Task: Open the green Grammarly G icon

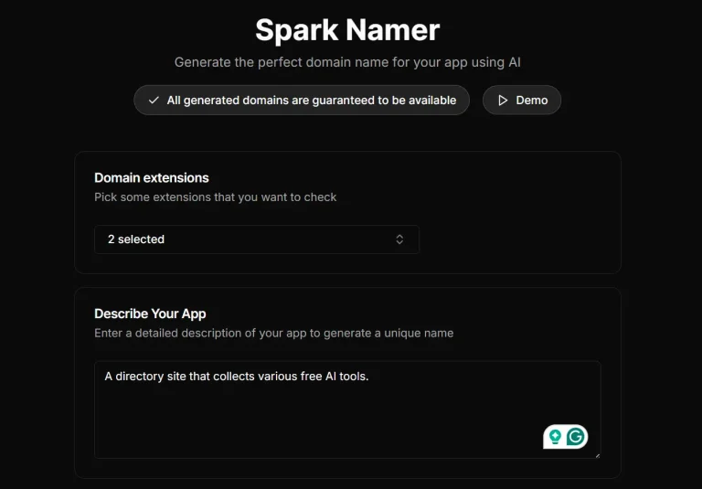Action: pos(575,437)
